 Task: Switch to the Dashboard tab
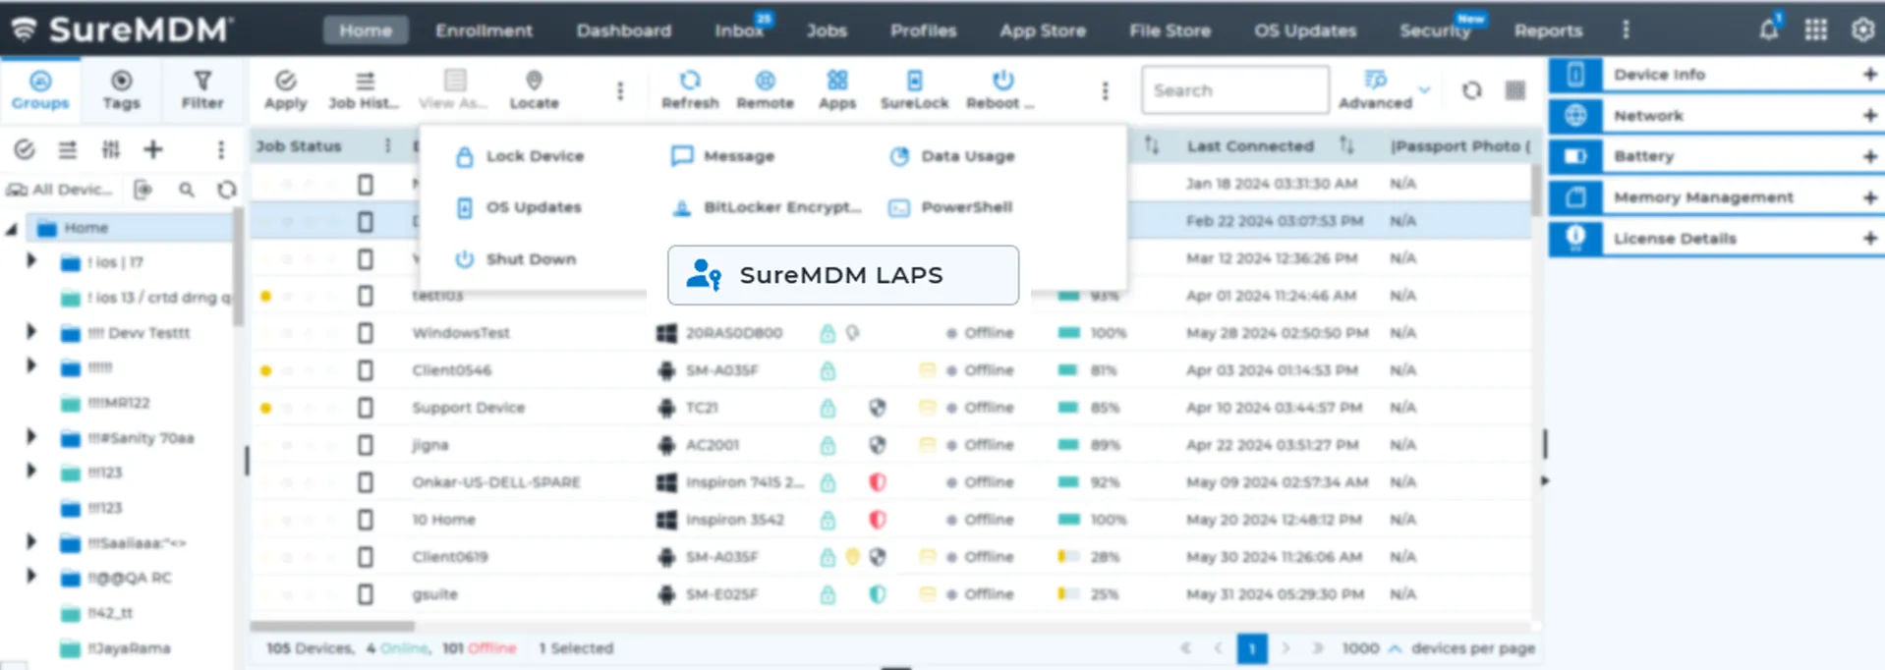(x=623, y=30)
